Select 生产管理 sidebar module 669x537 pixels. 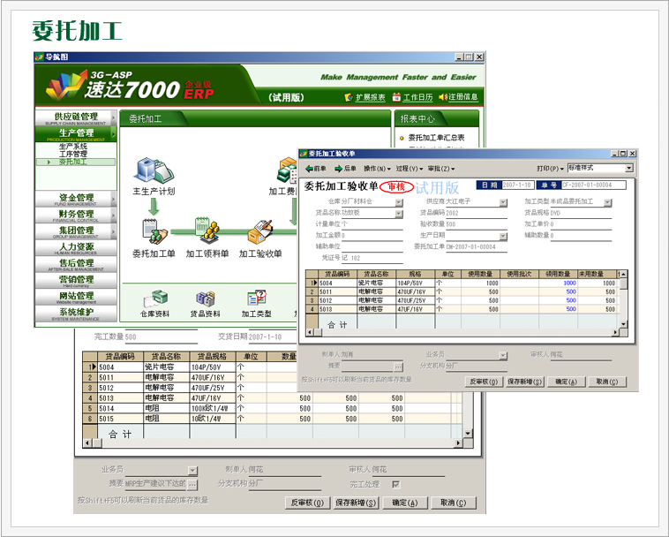[76, 134]
